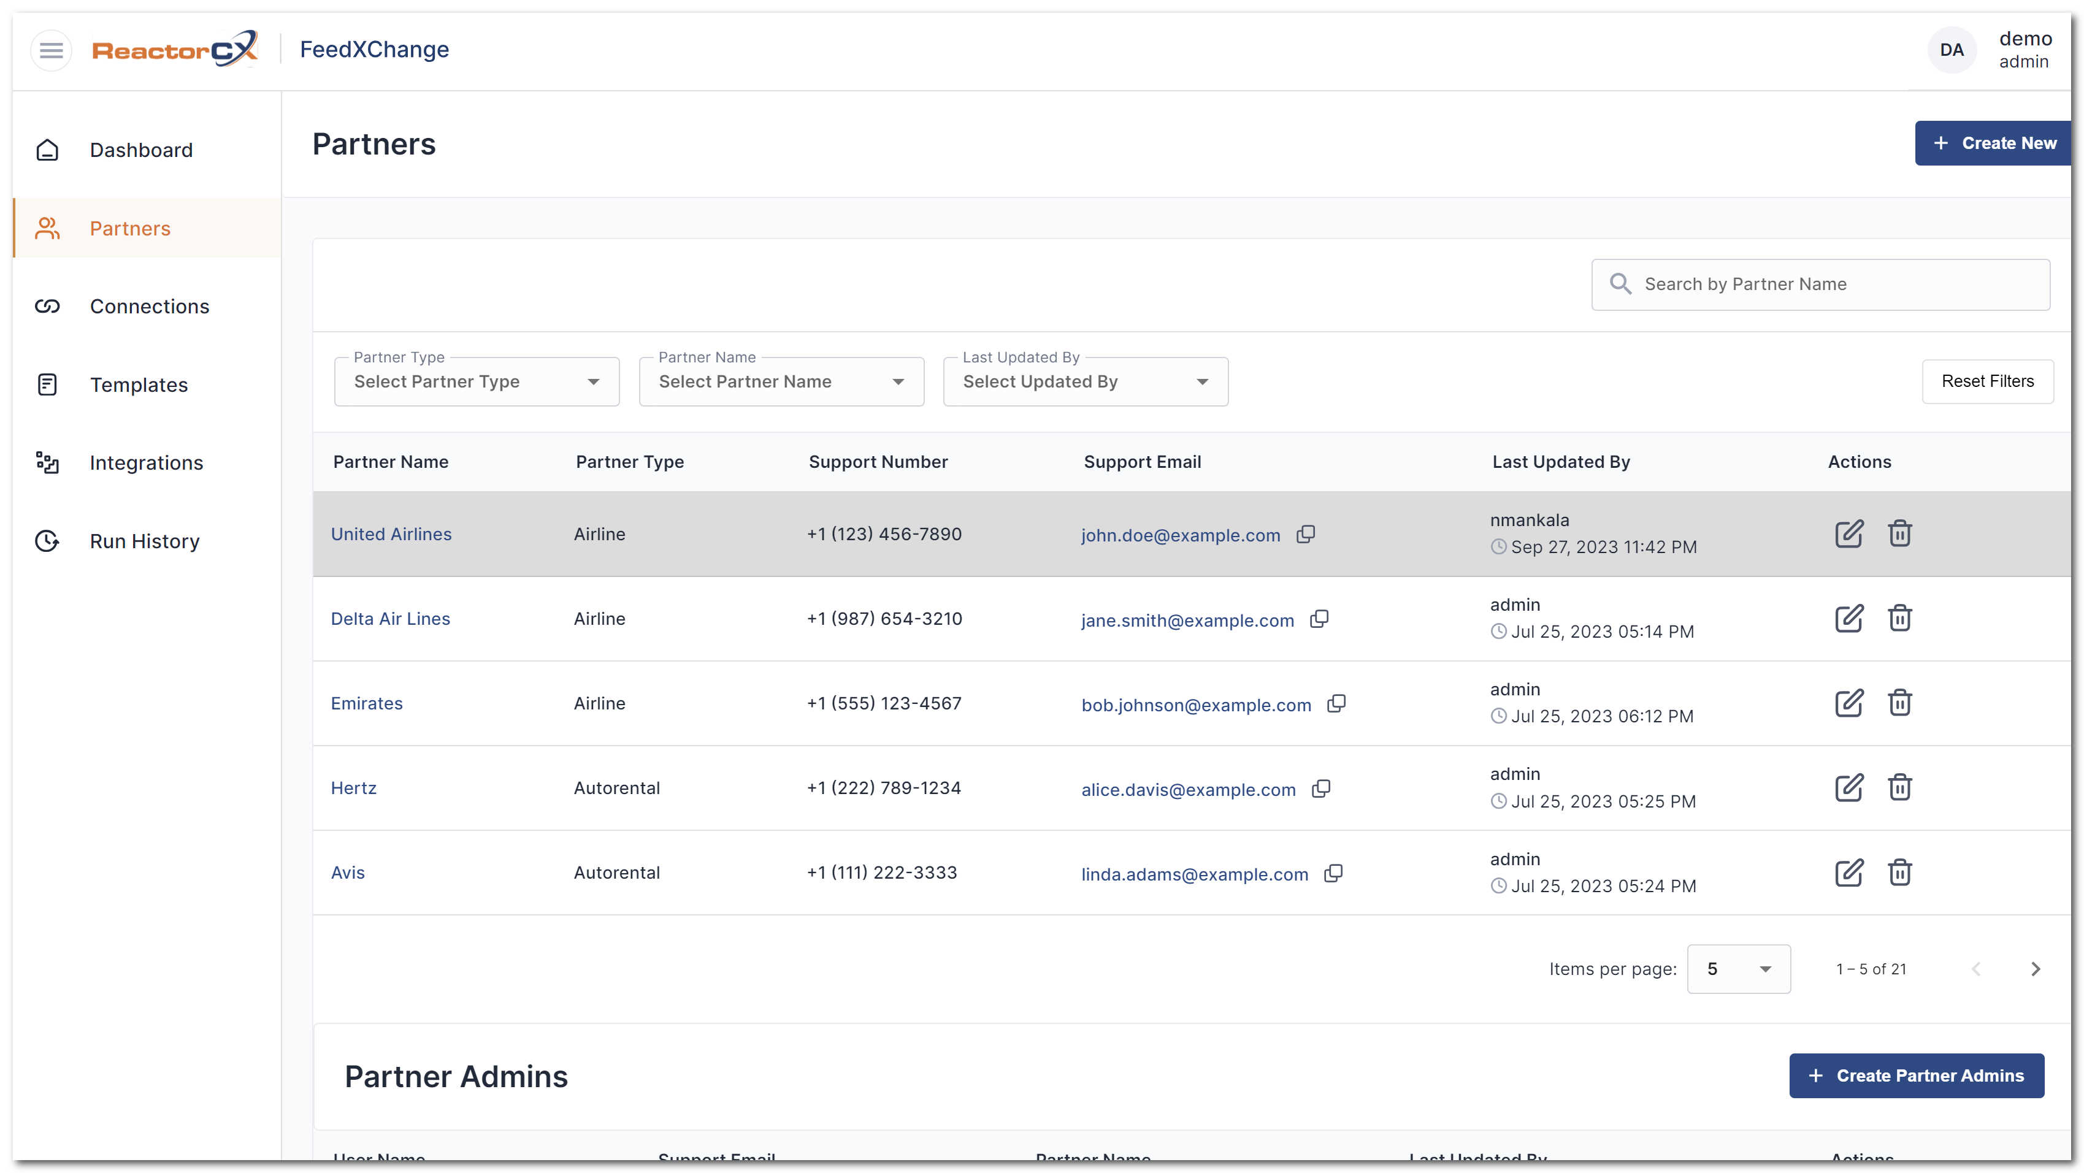Edit the Delta Air Lines partner
The width and height of the screenshot is (2084, 1173).
point(1848,619)
